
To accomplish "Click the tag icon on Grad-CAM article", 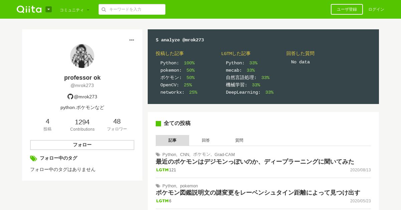I will 158,155.
